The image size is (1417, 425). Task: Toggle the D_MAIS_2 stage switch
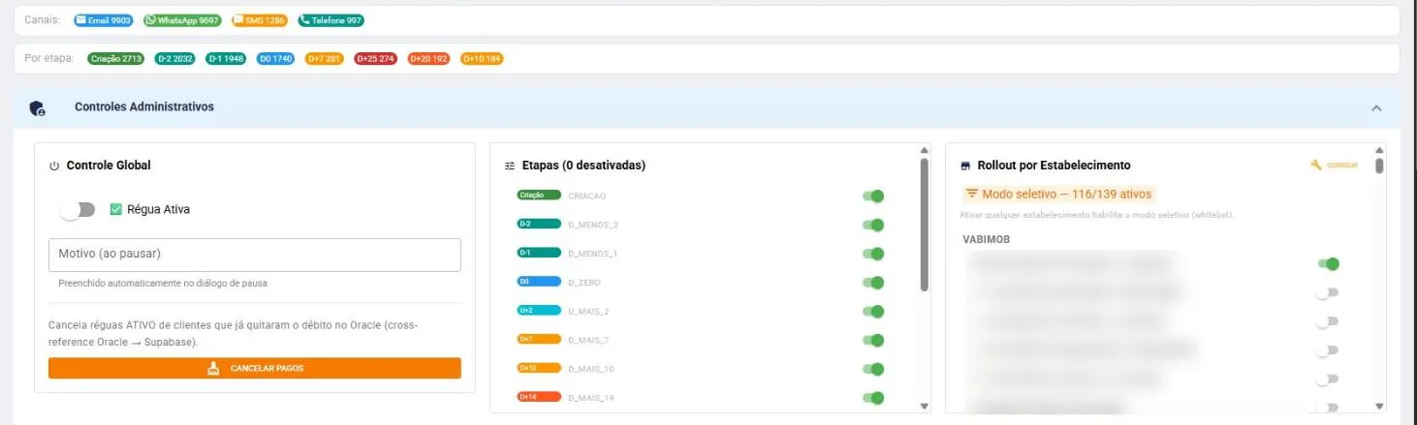pyautogui.click(x=873, y=312)
